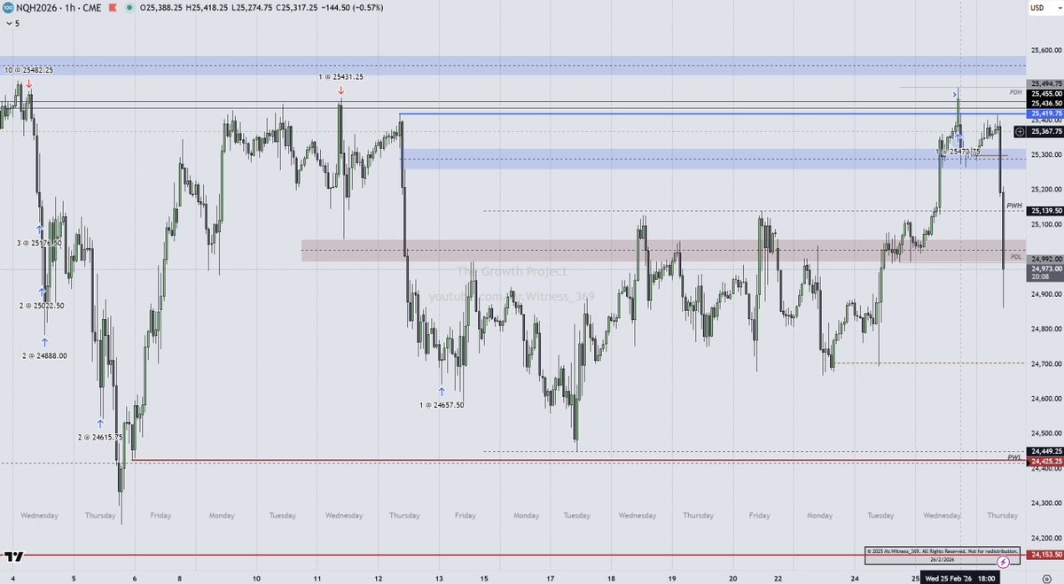Screen dimensions: 1064x584
Task: Click the 25,600.00 price scale value
Action: (x=1045, y=50)
